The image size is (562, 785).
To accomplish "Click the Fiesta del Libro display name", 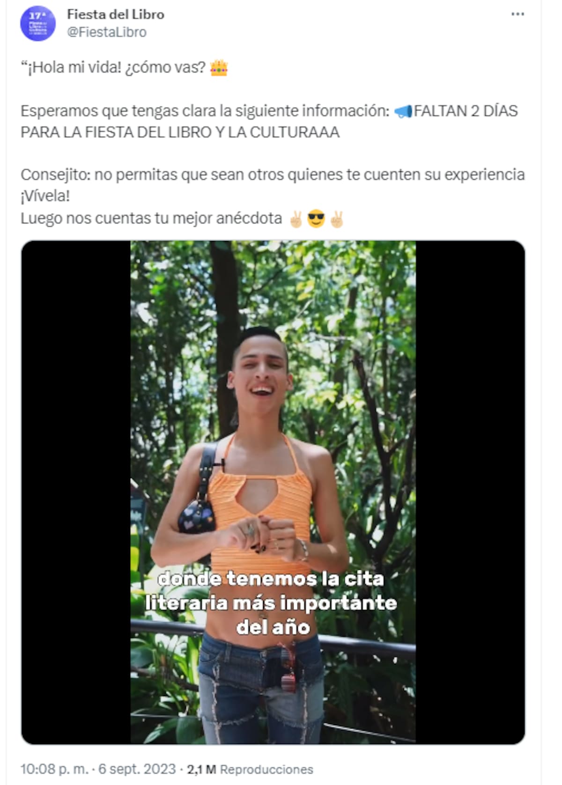I will coord(116,15).
